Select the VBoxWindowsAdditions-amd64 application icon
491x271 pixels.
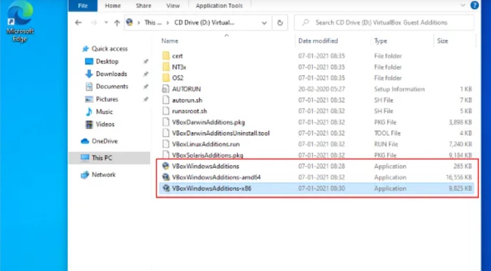(166, 177)
